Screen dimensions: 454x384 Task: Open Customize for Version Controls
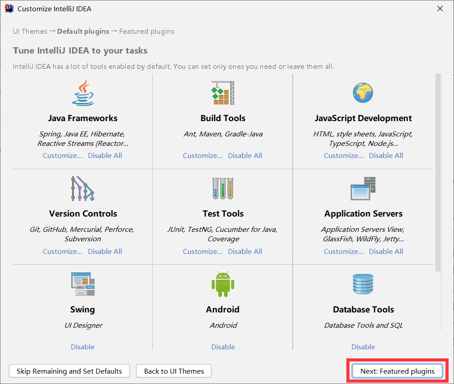coord(63,252)
